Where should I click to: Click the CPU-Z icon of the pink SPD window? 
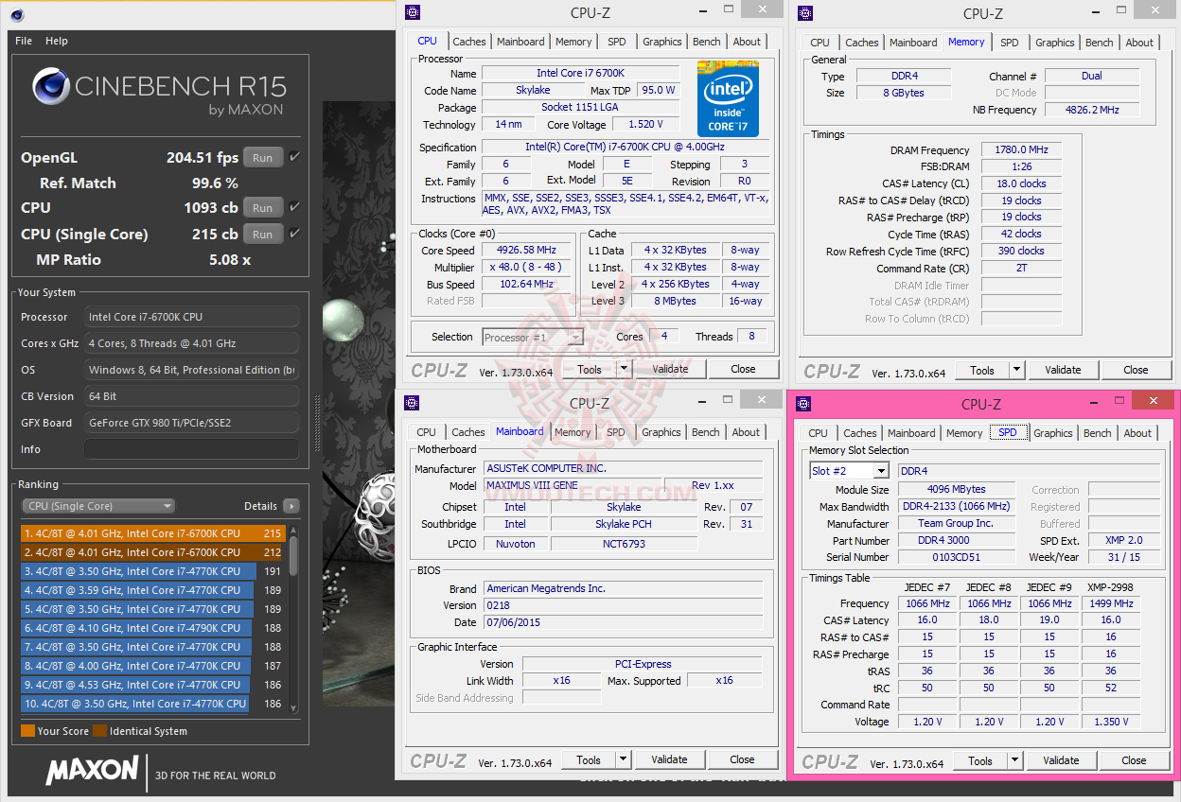tap(802, 404)
